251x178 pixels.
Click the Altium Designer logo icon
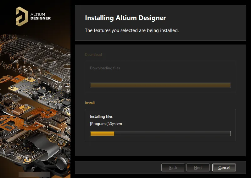click(22, 16)
